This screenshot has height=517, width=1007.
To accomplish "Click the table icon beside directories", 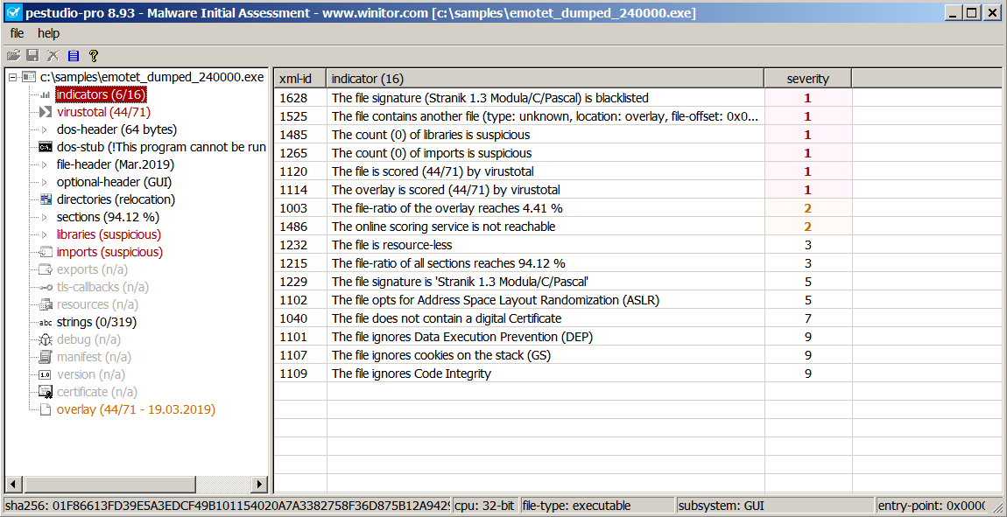I will click(45, 199).
